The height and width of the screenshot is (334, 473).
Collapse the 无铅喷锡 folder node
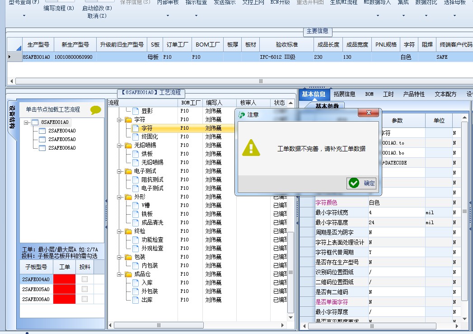click(x=119, y=146)
